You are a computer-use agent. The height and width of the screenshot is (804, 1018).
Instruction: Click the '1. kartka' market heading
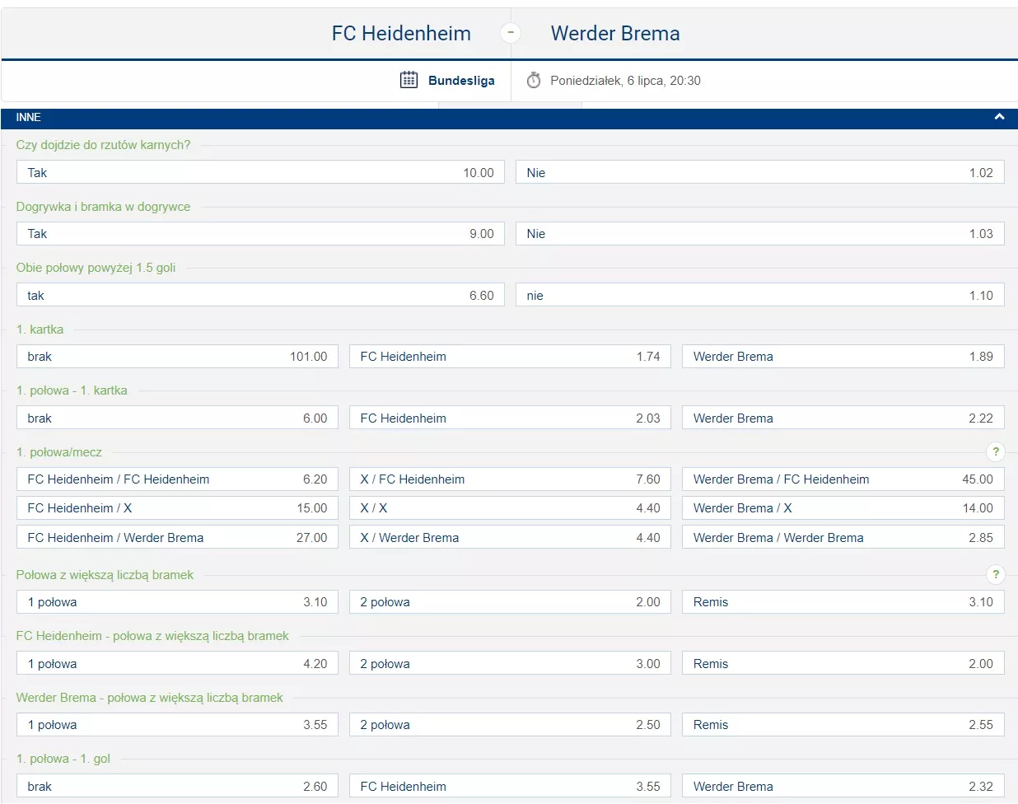[40, 330]
